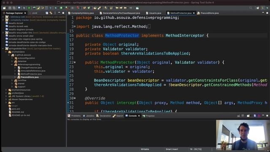
Task: Click the @Override annotation on line 30
Action: click(x=95, y=98)
